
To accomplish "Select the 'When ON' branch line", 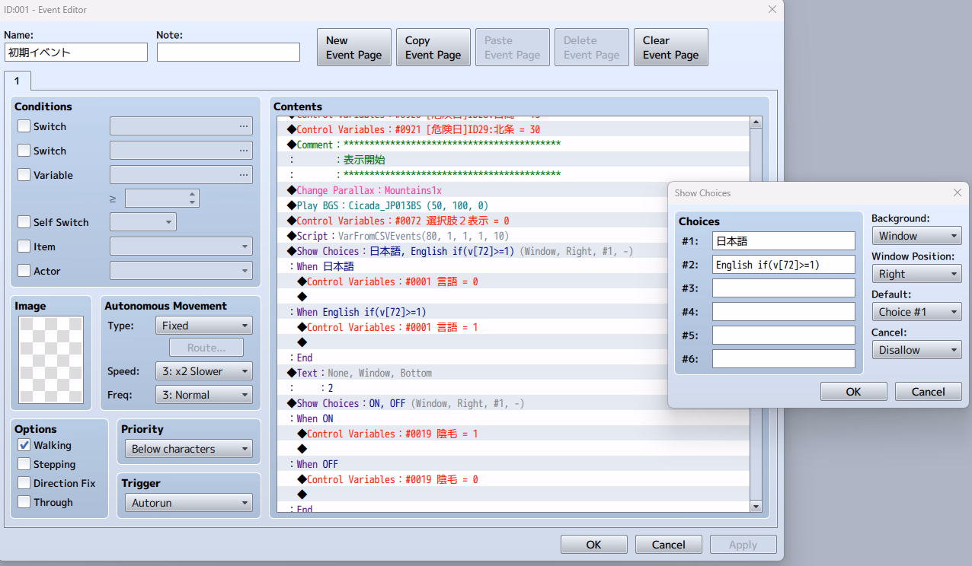I will tap(513, 418).
